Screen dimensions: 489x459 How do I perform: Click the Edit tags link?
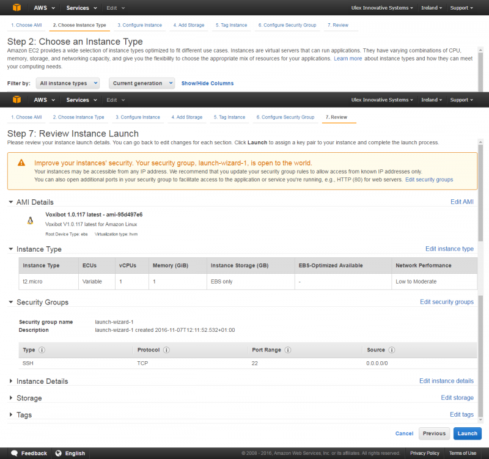pos(461,414)
